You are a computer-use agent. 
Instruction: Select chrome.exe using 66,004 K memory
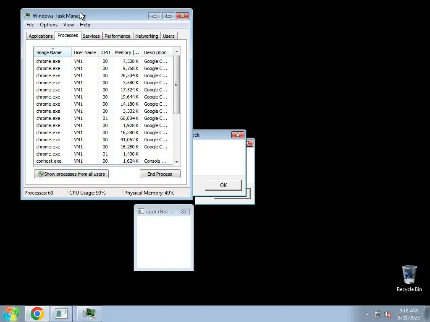[104, 118]
